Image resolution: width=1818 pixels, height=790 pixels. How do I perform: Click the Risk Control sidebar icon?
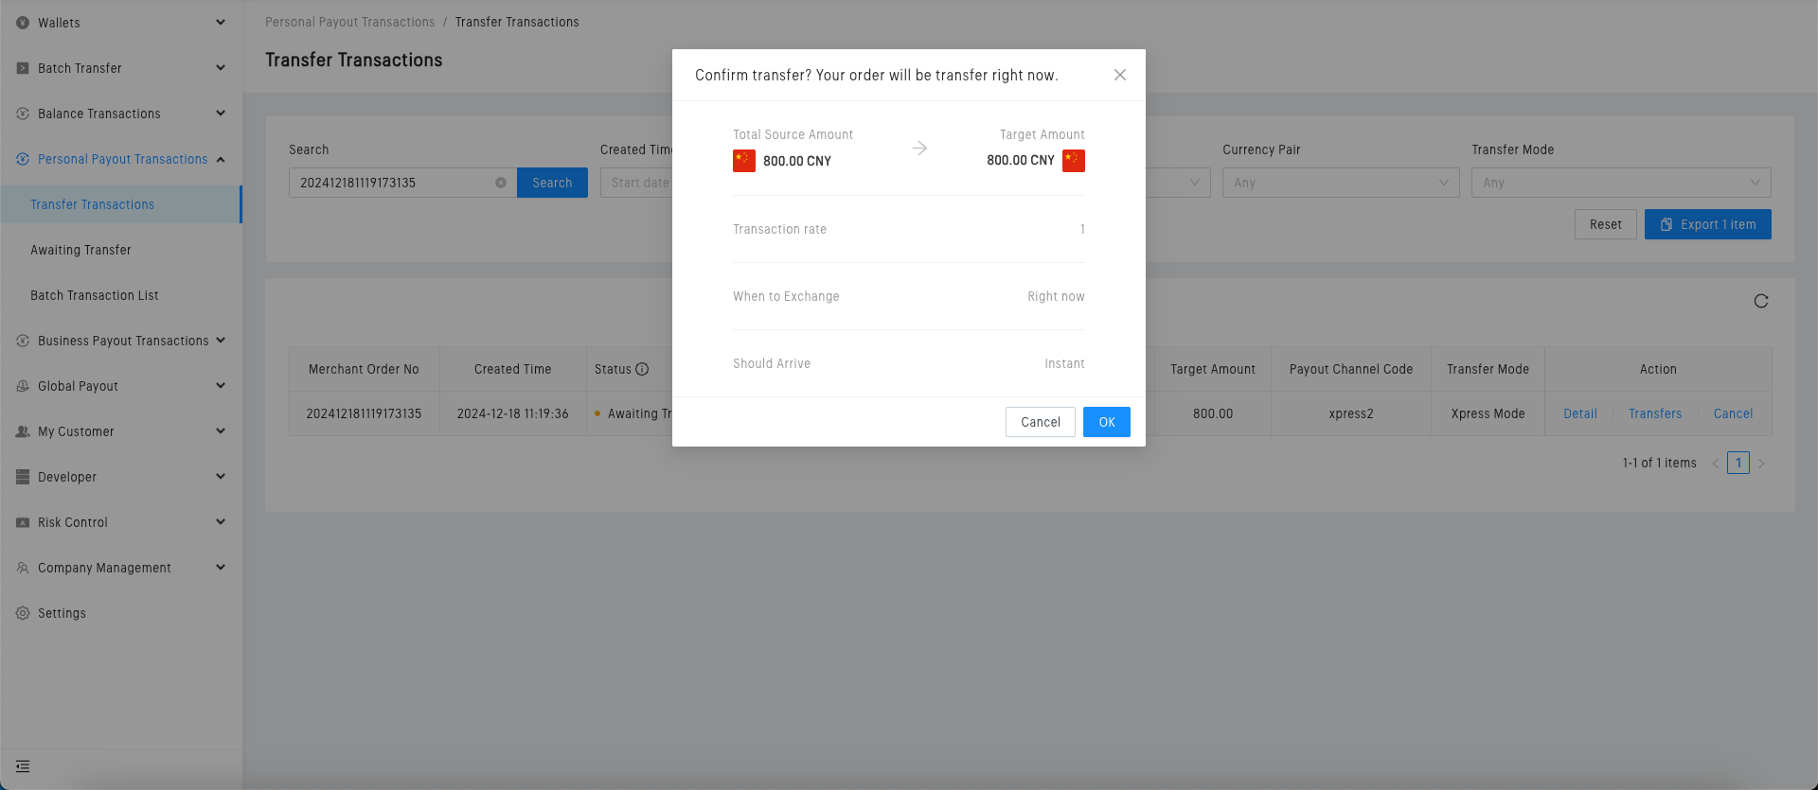point(23,522)
